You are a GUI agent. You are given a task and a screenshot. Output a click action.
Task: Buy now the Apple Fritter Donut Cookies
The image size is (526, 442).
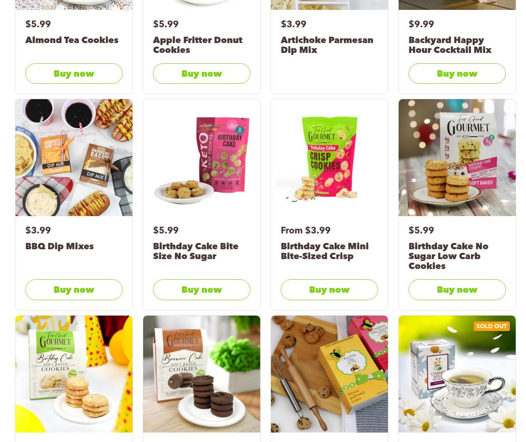pyautogui.click(x=202, y=73)
